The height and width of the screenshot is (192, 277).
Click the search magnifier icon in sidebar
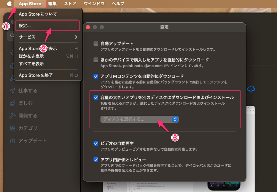[x=12, y=35]
